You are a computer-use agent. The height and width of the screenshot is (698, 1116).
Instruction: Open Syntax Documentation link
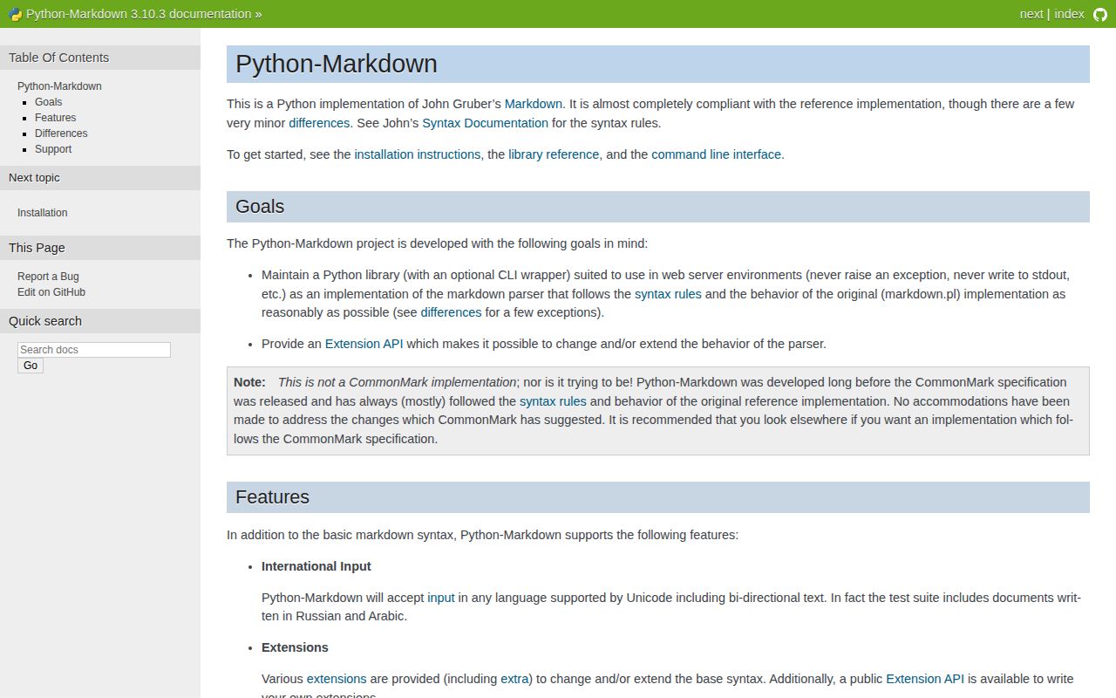486,123
